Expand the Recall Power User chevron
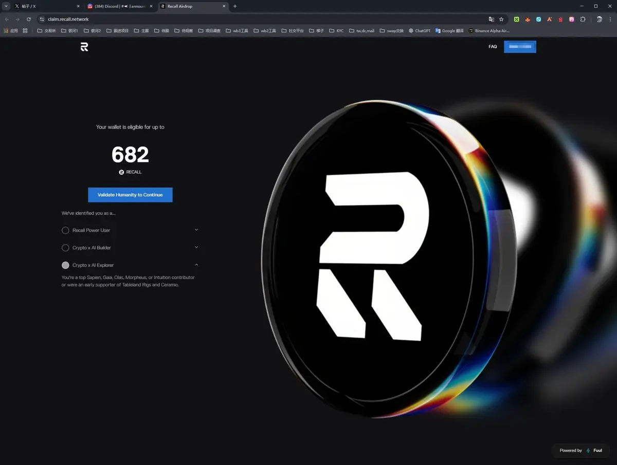The height and width of the screenshot is (465, 617). (x=196, y=230)
